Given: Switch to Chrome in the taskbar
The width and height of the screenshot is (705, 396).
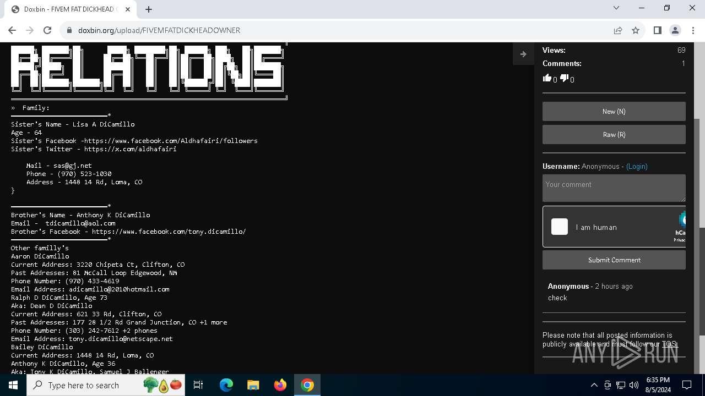Looking at the screenshot, I should tap(307, 385).
